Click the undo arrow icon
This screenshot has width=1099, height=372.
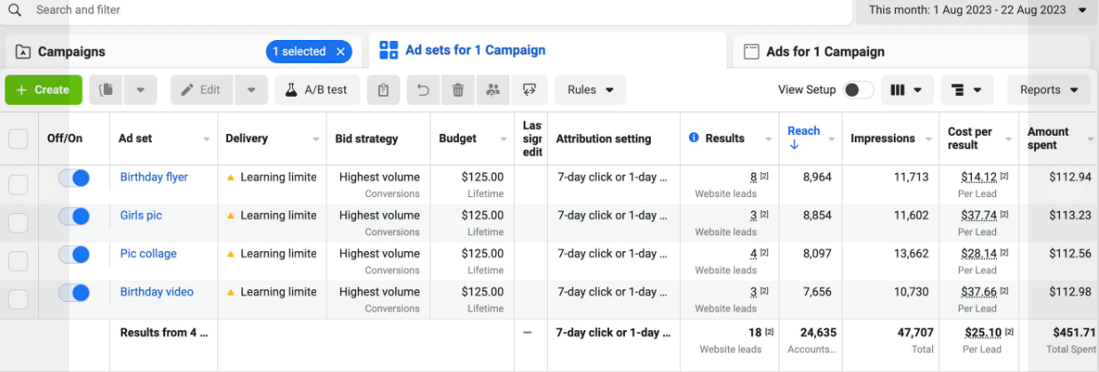tap(423, 90)
